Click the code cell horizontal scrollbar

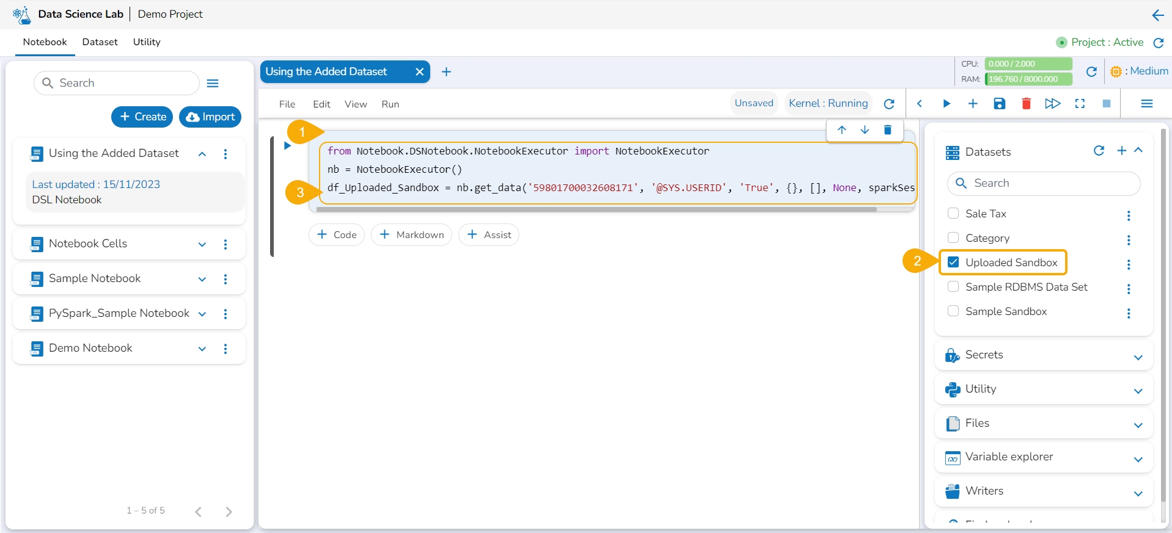[596, 209]
